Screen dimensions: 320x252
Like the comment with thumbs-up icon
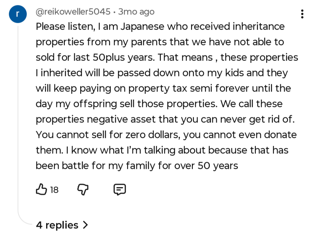[x=41, y=189]
